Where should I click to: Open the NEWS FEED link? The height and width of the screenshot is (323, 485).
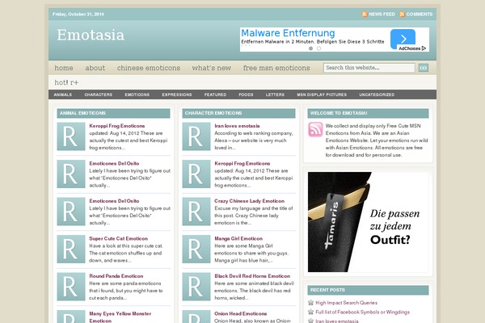[x=382, y=15]
